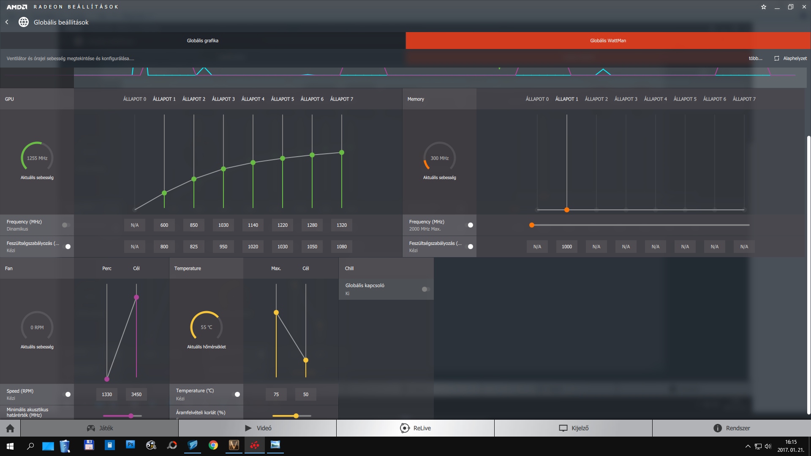
Task: Open the floppy disk save app in taskbar
Action: (x=89, y=445)
